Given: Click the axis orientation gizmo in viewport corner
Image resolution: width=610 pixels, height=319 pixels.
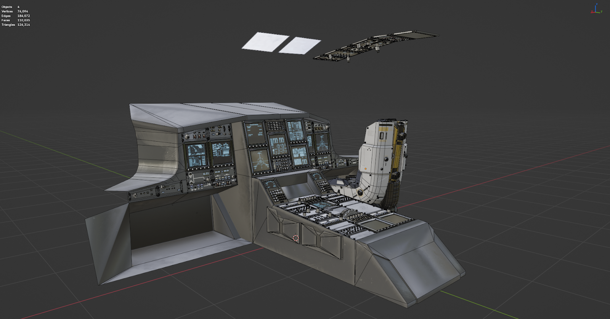Looking at the screenshot, I should pyautogui.click(x=596, y=9).
